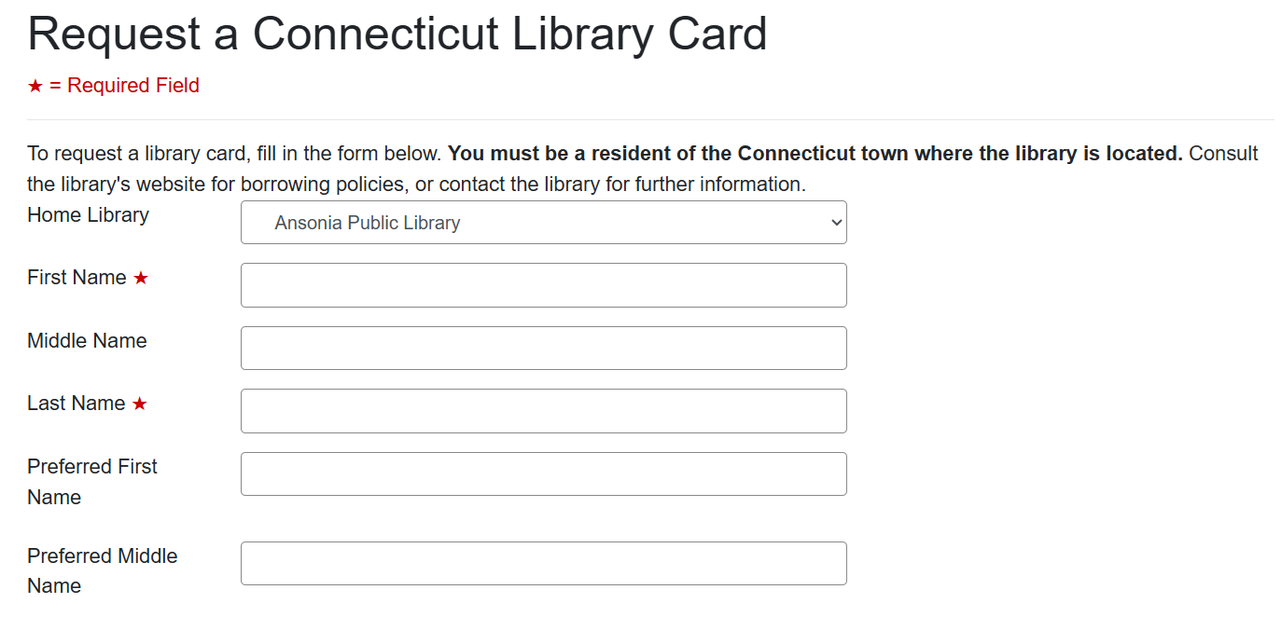This screenshot has width=1281, height=617.
Task: Click the bold Connecticut resident requirement sentence
Action: coord(815,154)
